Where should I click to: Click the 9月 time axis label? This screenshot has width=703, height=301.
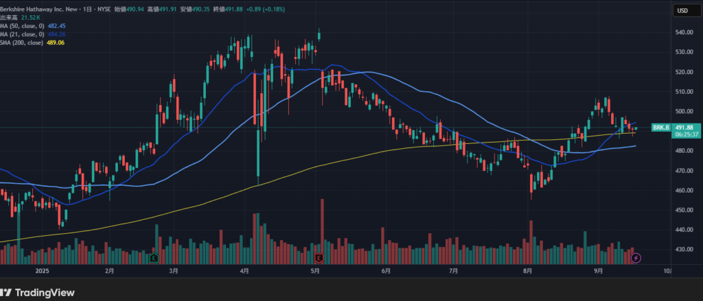coord(598,271)
